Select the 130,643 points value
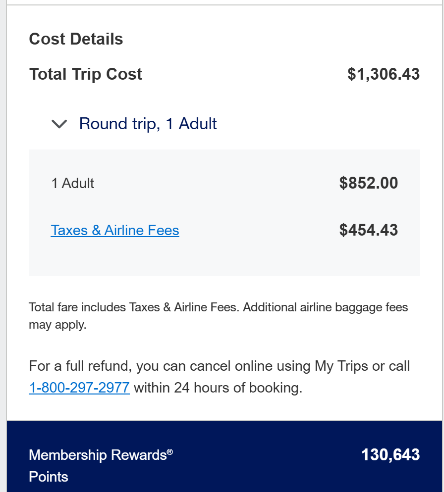The image size is (444, 492). [x=390, y=455]
